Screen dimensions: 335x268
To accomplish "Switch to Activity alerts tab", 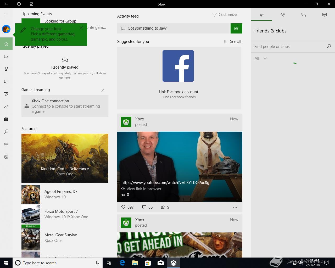I will coord(325,15).
